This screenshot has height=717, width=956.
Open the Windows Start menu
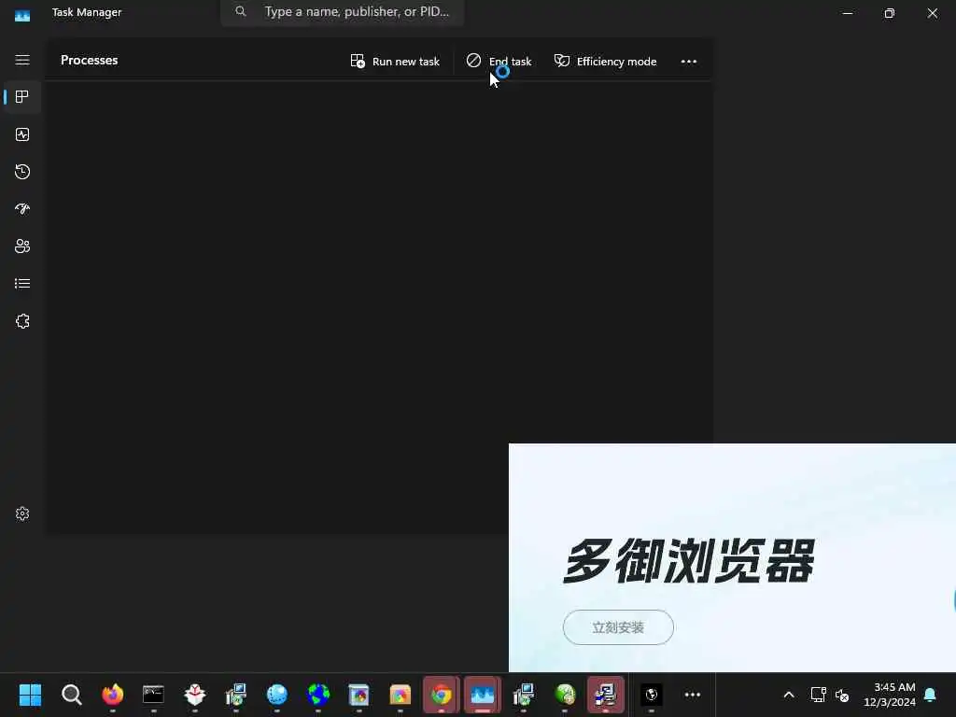(30, 695)
